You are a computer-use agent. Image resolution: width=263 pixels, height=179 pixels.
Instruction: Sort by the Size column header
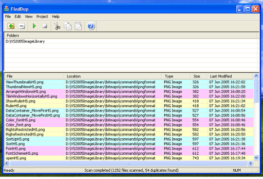199,76
